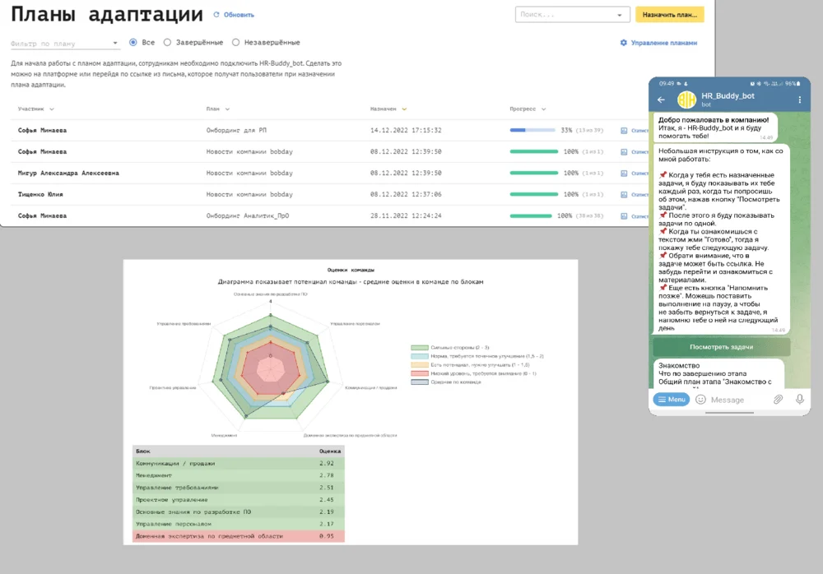This screenshot has height=574, width=823.
Task: Click the Message input field
Action: pyautogui.click(x=737, y=400)
